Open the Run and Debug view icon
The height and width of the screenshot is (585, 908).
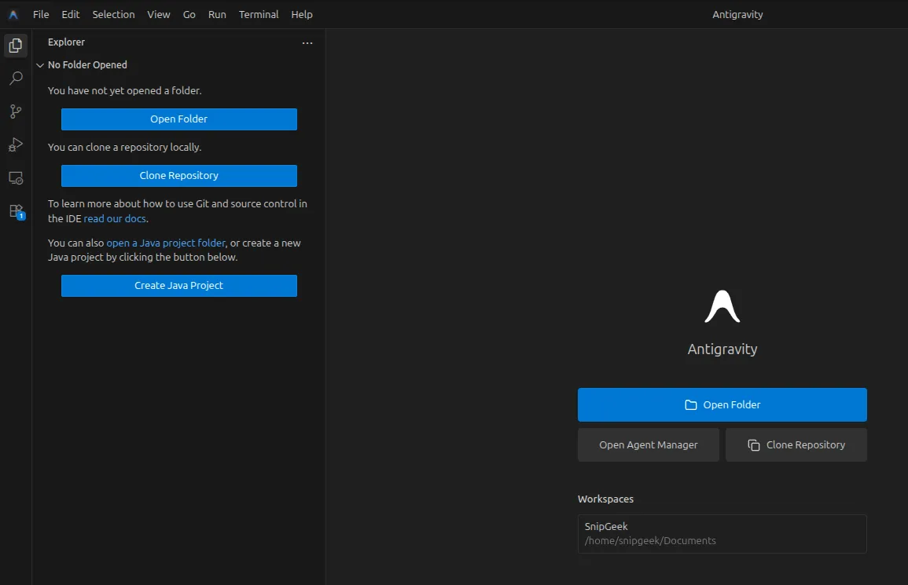[16, 144]
